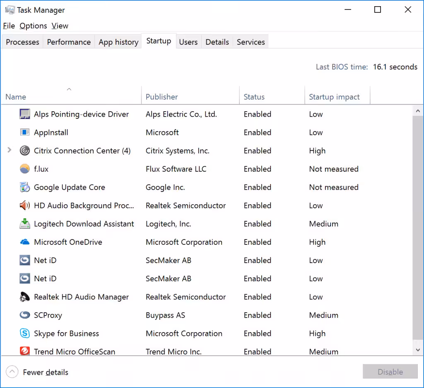Click the Task Manager title bar icon
The width and height of the screenshot is (424, 388).
coord(10,10)
